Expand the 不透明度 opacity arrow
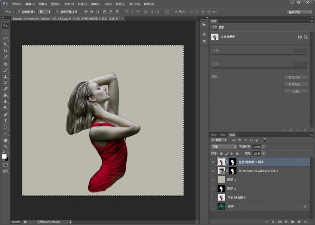 tap(264, 147)
